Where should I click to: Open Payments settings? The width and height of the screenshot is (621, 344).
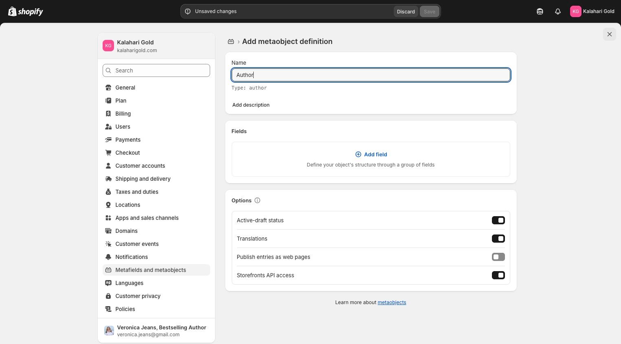click(x=128, y=140)
